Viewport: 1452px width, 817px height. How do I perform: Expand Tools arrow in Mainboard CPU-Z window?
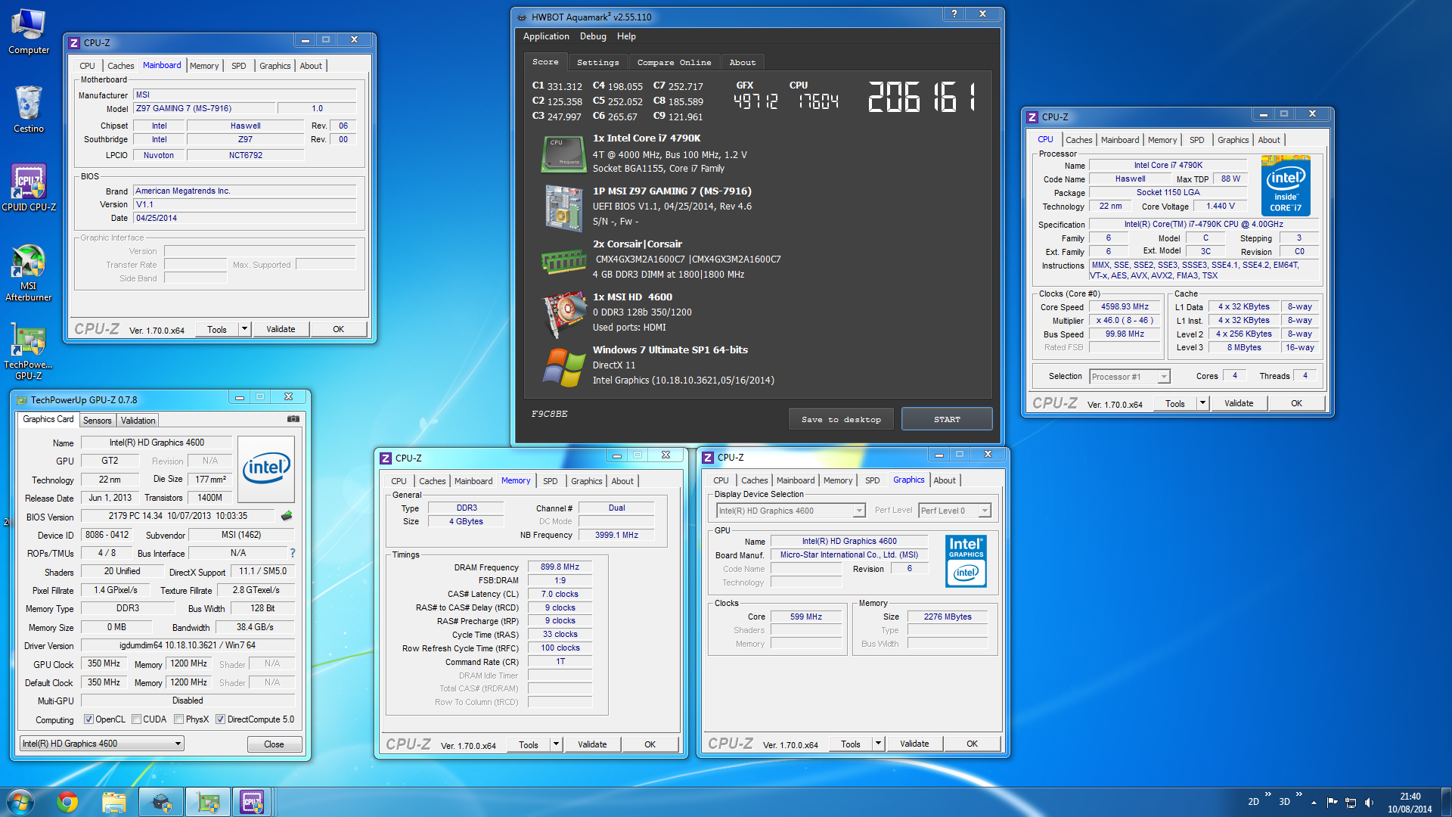[244, 329]
